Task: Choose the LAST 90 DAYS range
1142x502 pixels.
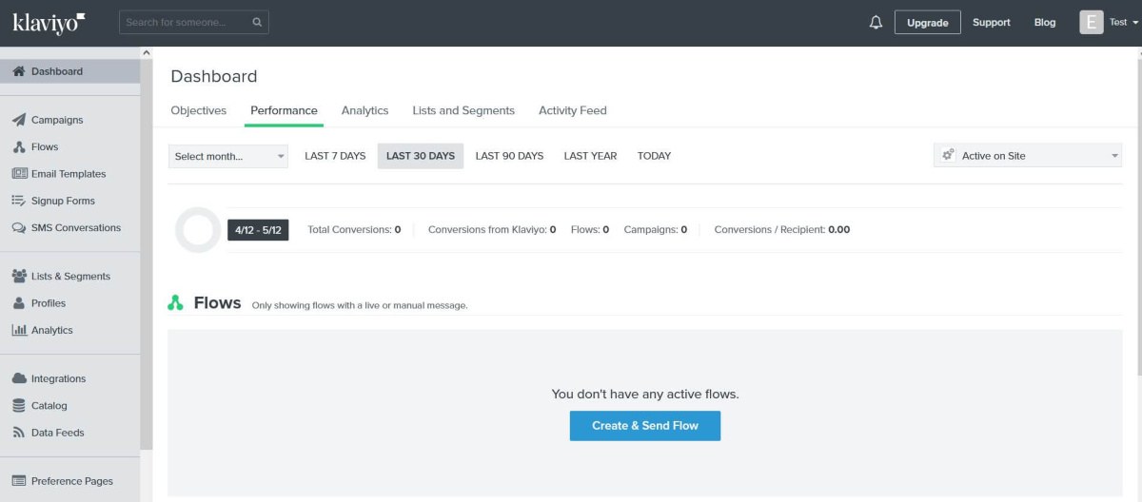Action: point(509,156)
